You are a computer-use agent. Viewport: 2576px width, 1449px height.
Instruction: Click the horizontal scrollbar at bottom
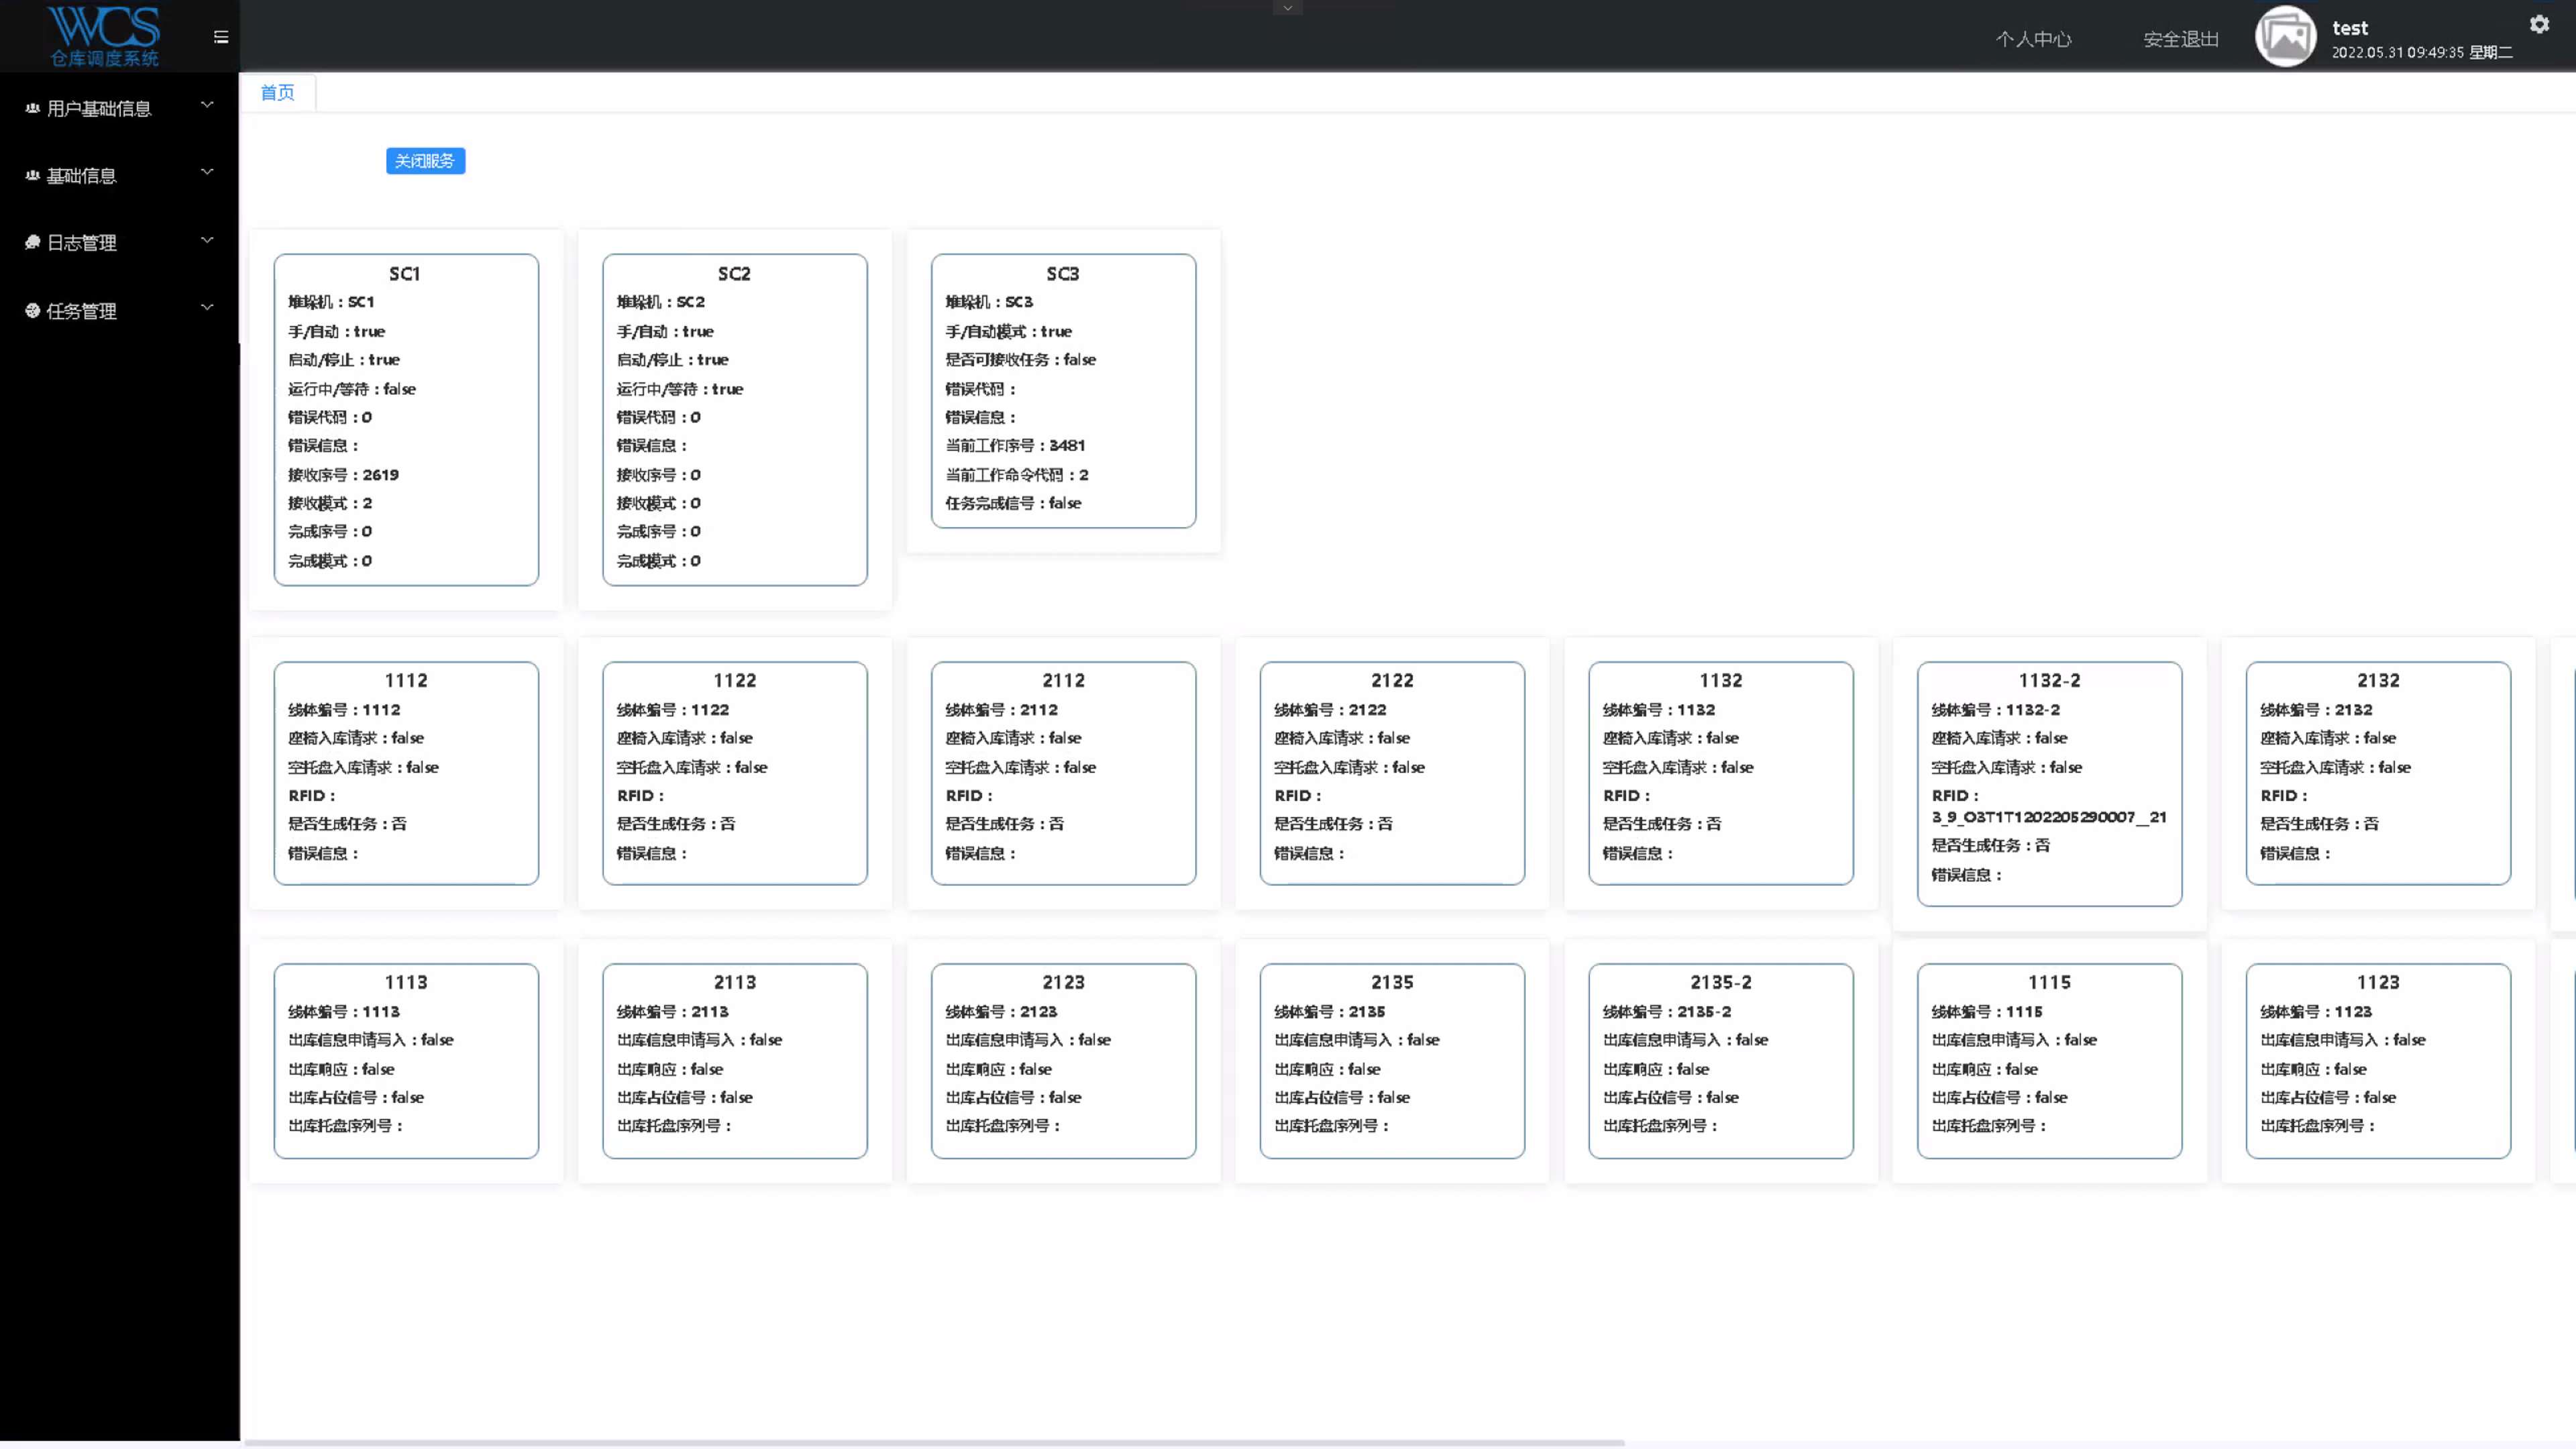[x=934, y=1443]
